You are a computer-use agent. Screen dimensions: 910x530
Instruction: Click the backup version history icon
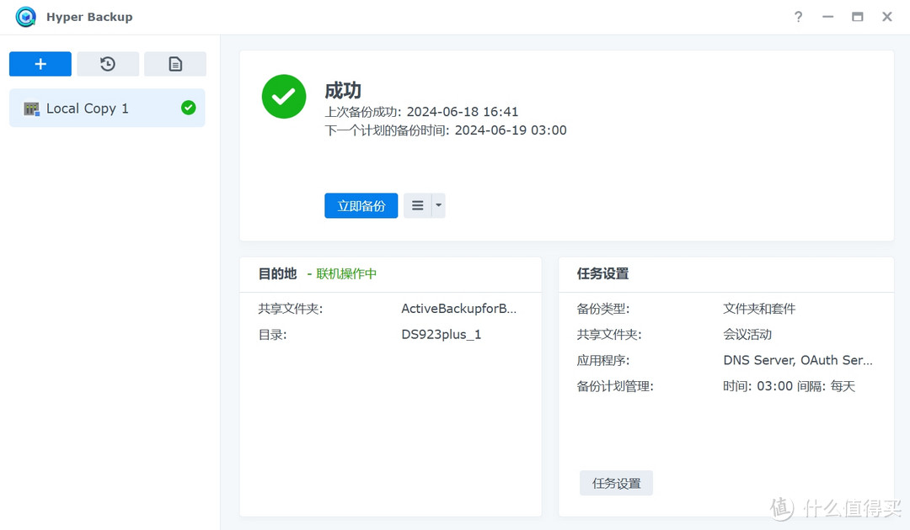108,64
